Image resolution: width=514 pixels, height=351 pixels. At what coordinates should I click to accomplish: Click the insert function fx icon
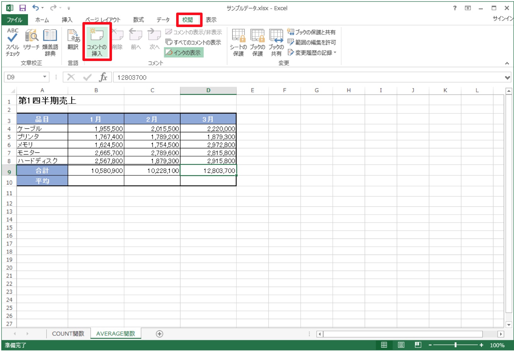click(103, 77)
